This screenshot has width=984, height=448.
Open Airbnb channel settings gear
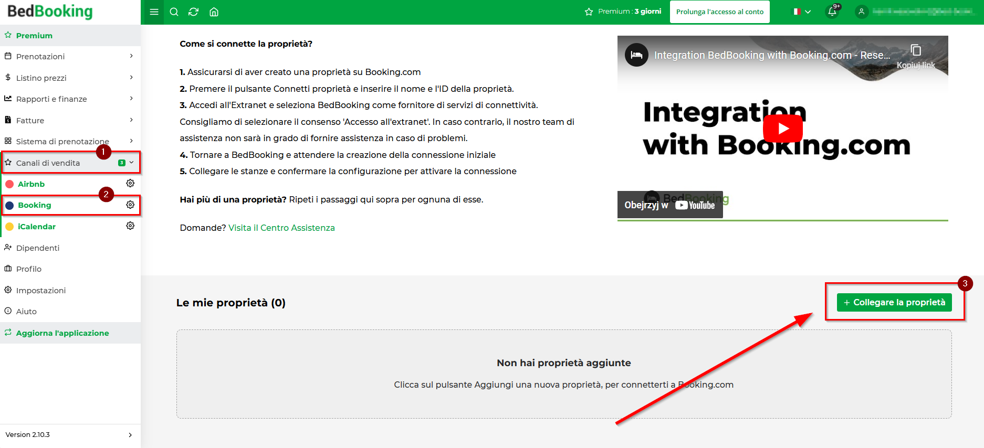[130, 183]
